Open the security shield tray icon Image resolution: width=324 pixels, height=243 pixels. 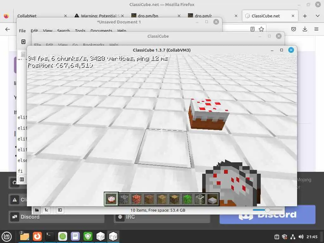284,237
